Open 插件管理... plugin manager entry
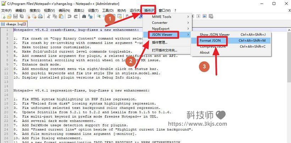 click(x=168, y=42)
